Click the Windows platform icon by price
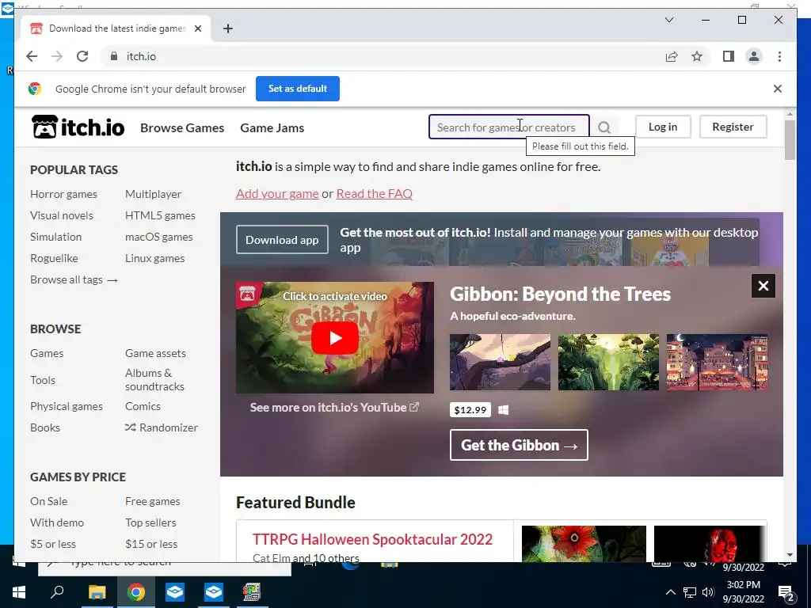Screen dimensions: 811x608 [x=503, y=410]
